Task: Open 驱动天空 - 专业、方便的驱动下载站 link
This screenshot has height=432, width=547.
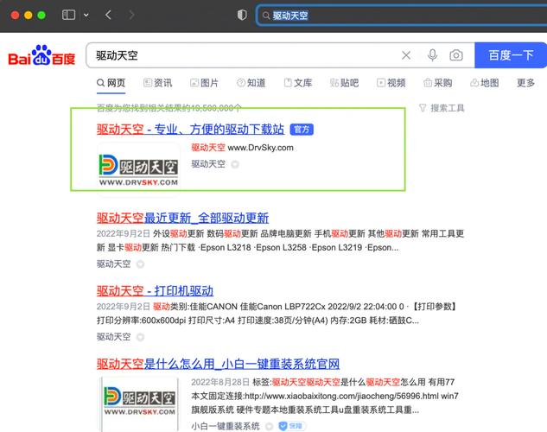Action: pos(190,130)
